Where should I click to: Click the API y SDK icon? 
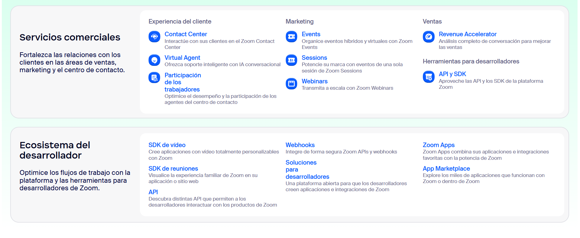(x=429, y=77)
